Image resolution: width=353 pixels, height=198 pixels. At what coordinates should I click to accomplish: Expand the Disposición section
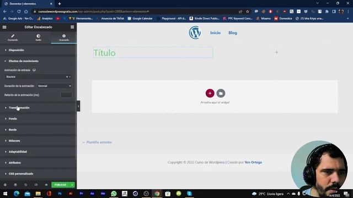coord(38,50)
